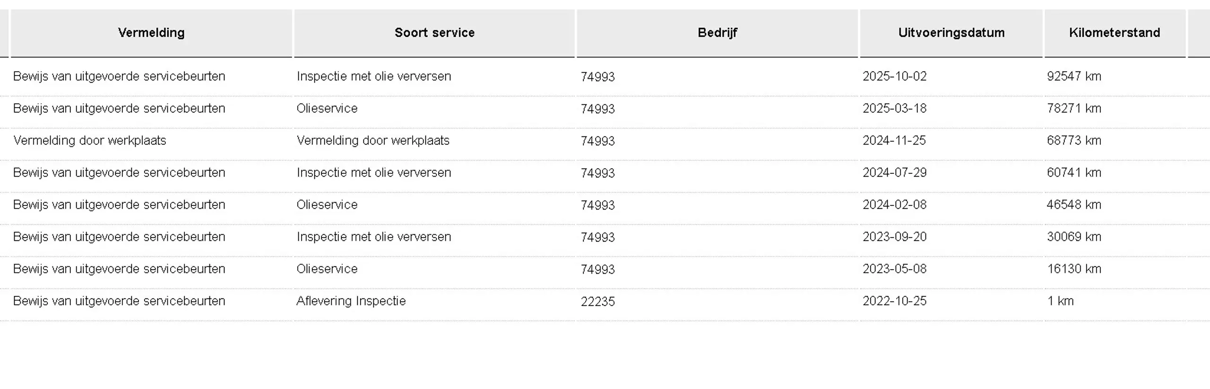
Task: Click the Soort service column header
Action: [434, 33]
